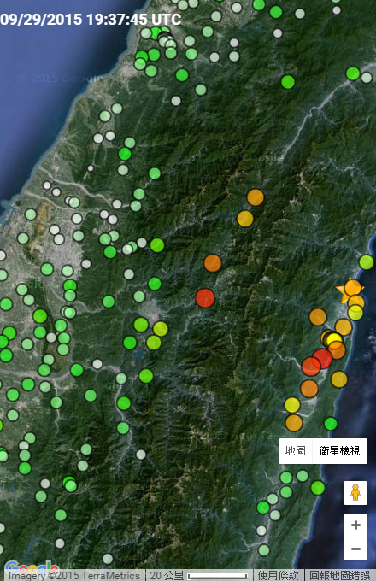Open the 使用條款 terms link
This screenshot has width=376, height=581.
coord(279,575)
